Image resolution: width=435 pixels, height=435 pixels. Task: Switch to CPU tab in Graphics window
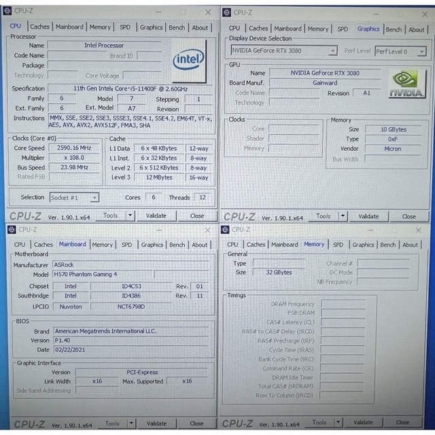point(234,29)
